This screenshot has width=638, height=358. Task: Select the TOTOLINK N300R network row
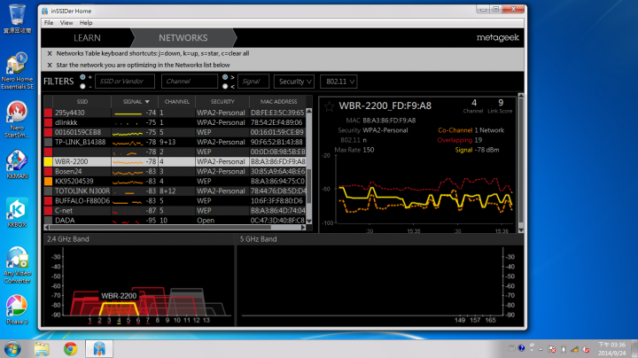175,191
